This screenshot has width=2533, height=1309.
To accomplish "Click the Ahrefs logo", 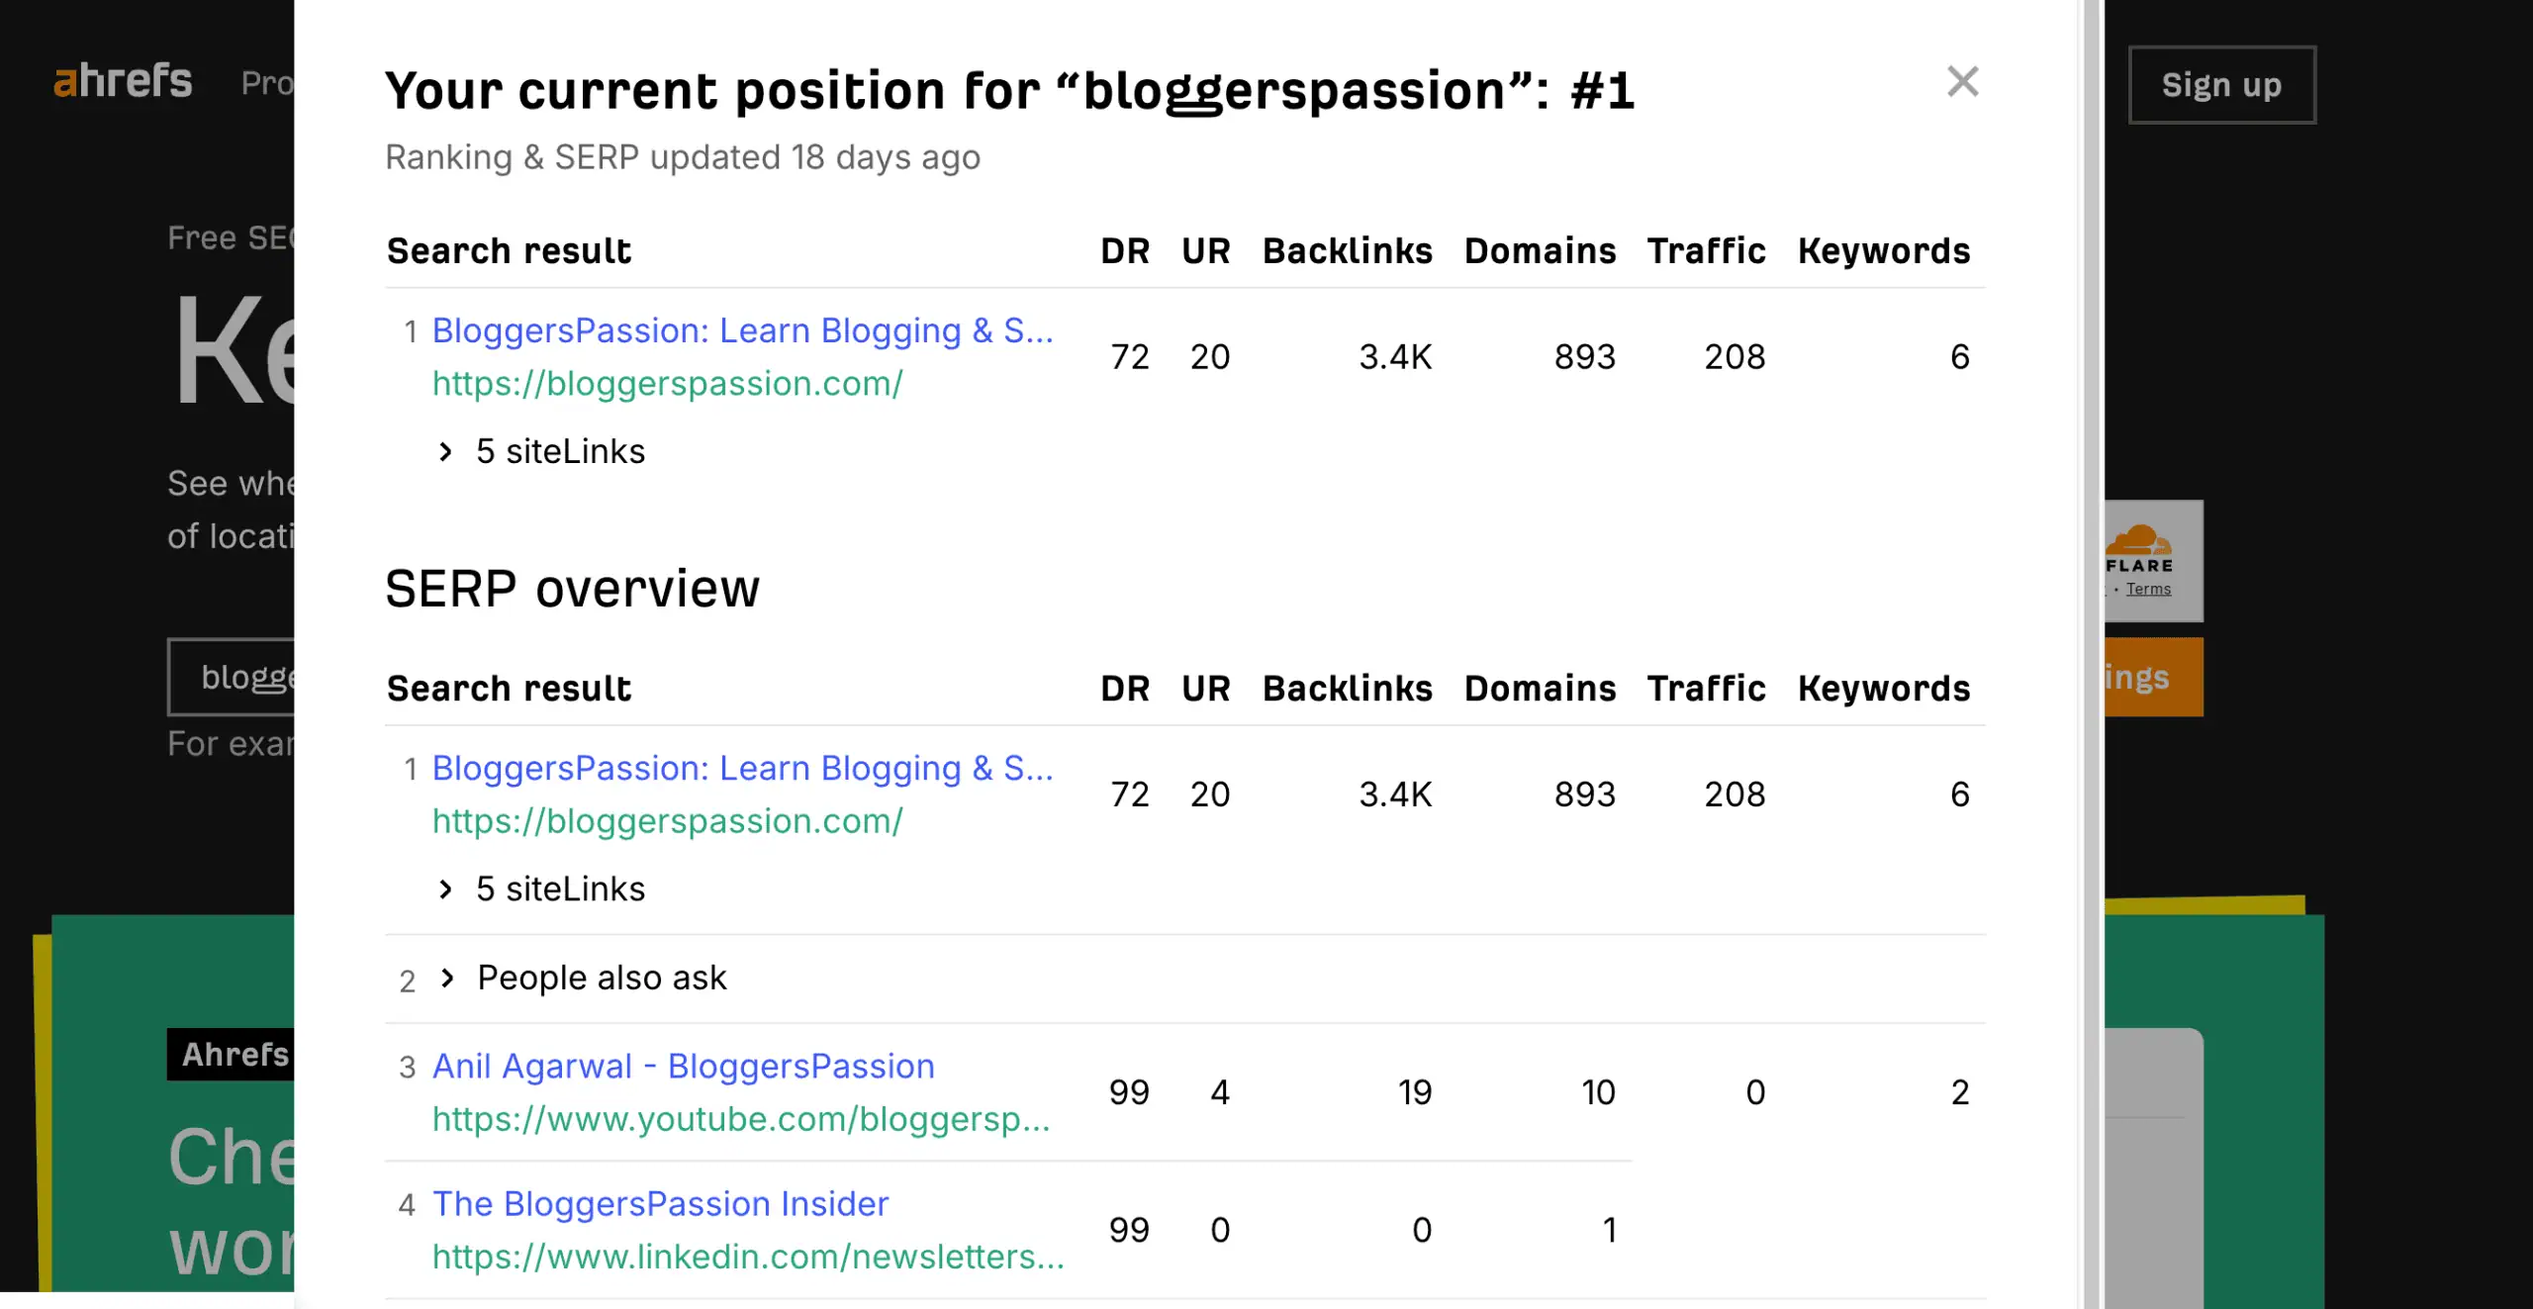I will [123, 81].
